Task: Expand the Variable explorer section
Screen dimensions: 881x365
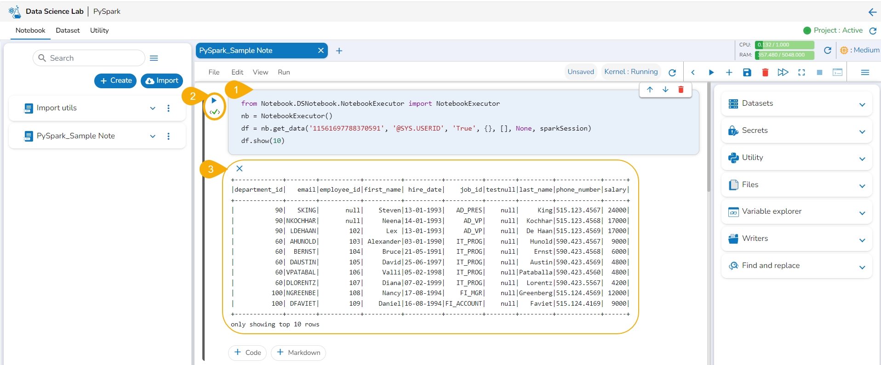Action: (862, 212)
